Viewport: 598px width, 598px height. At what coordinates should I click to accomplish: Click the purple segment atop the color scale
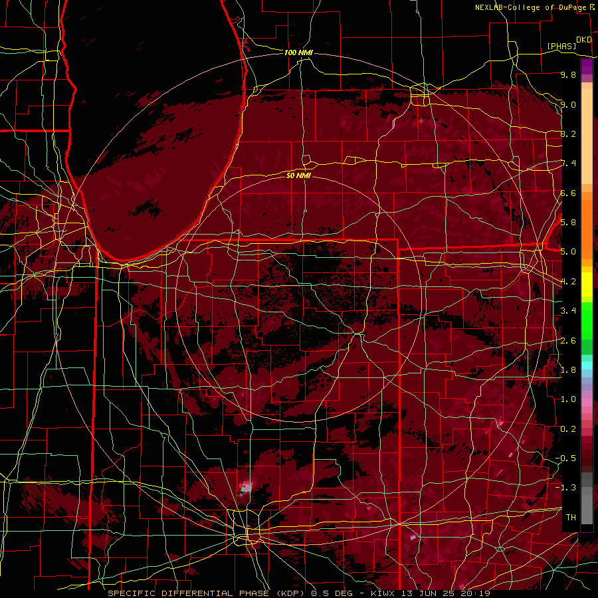point(587,66)
